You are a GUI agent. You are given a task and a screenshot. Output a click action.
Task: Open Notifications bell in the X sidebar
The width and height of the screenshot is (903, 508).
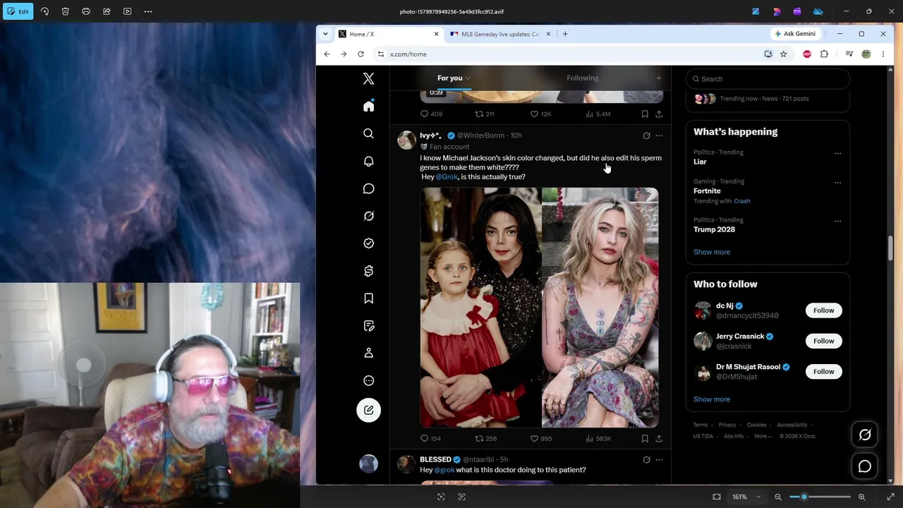(x=368, y=161)
